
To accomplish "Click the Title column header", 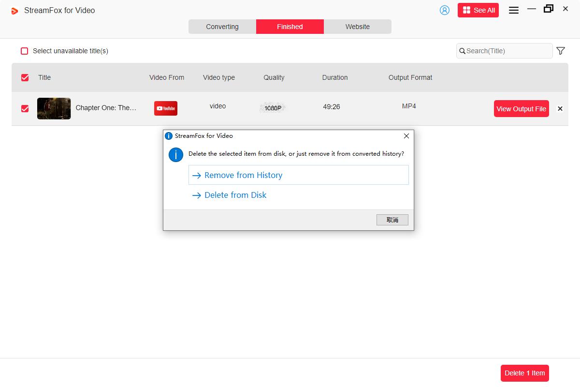I will click(x=44, y=77).
